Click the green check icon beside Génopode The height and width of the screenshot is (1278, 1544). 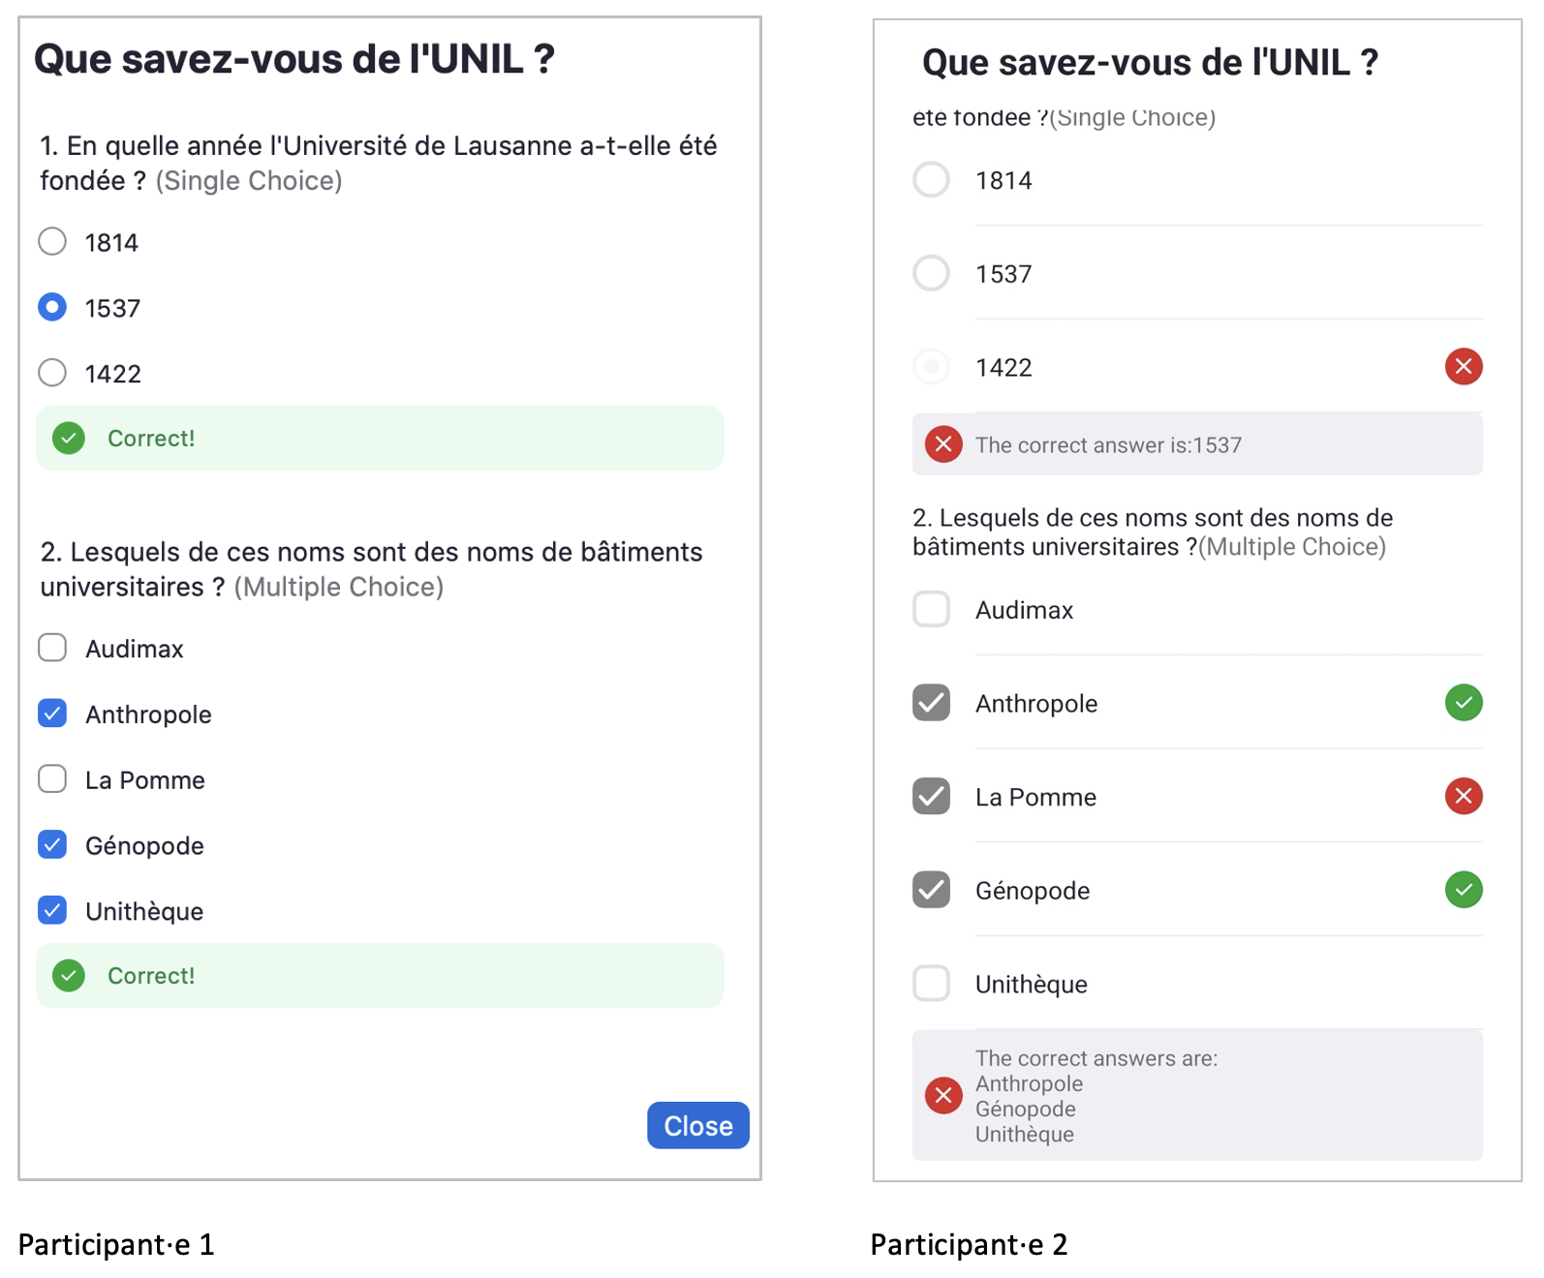point(1463,890)
